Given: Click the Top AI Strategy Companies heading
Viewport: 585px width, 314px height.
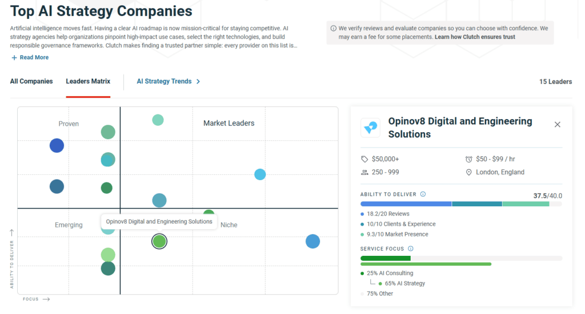Looking at the screenshot, I should coord(101,11).
